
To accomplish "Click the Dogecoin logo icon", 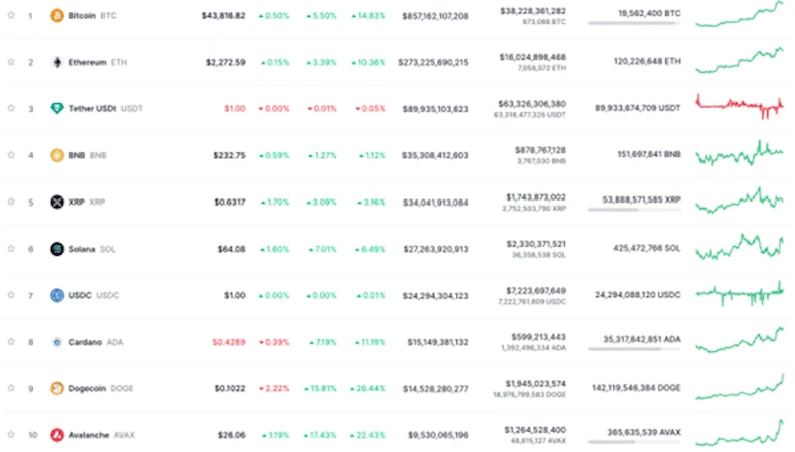I will [57, 389].
